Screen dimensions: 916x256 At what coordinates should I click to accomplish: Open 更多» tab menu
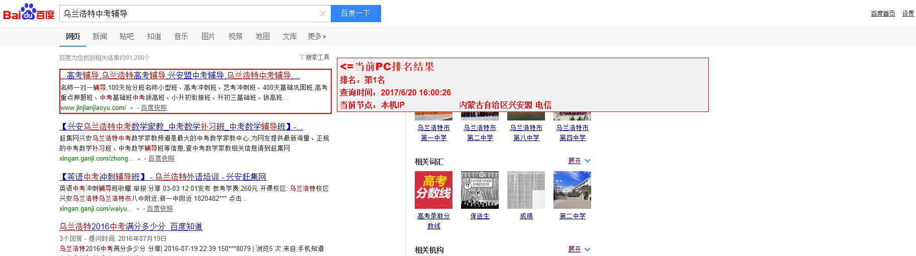click(x=317, y=36)
